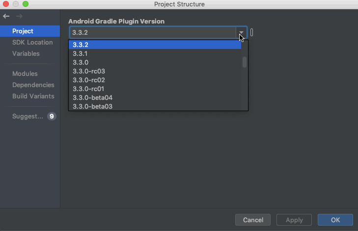Click the dropdown list scrollbar thumb

(245, 62)
